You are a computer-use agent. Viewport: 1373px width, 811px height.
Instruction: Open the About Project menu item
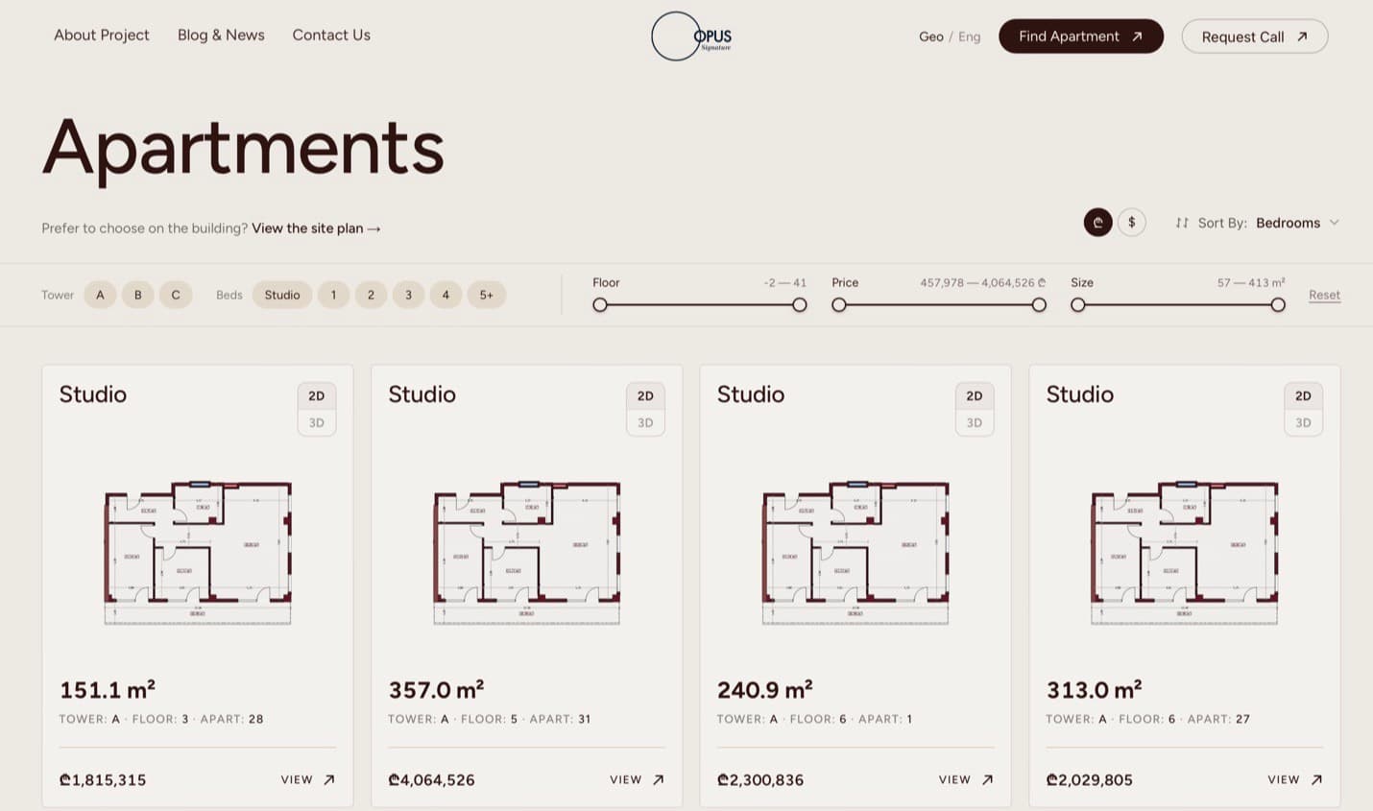(102, 36)
